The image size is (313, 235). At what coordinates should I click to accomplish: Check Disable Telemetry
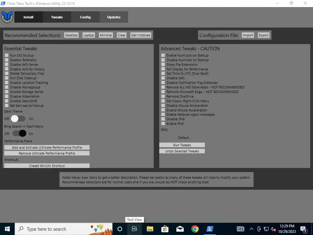coord(7,60)
